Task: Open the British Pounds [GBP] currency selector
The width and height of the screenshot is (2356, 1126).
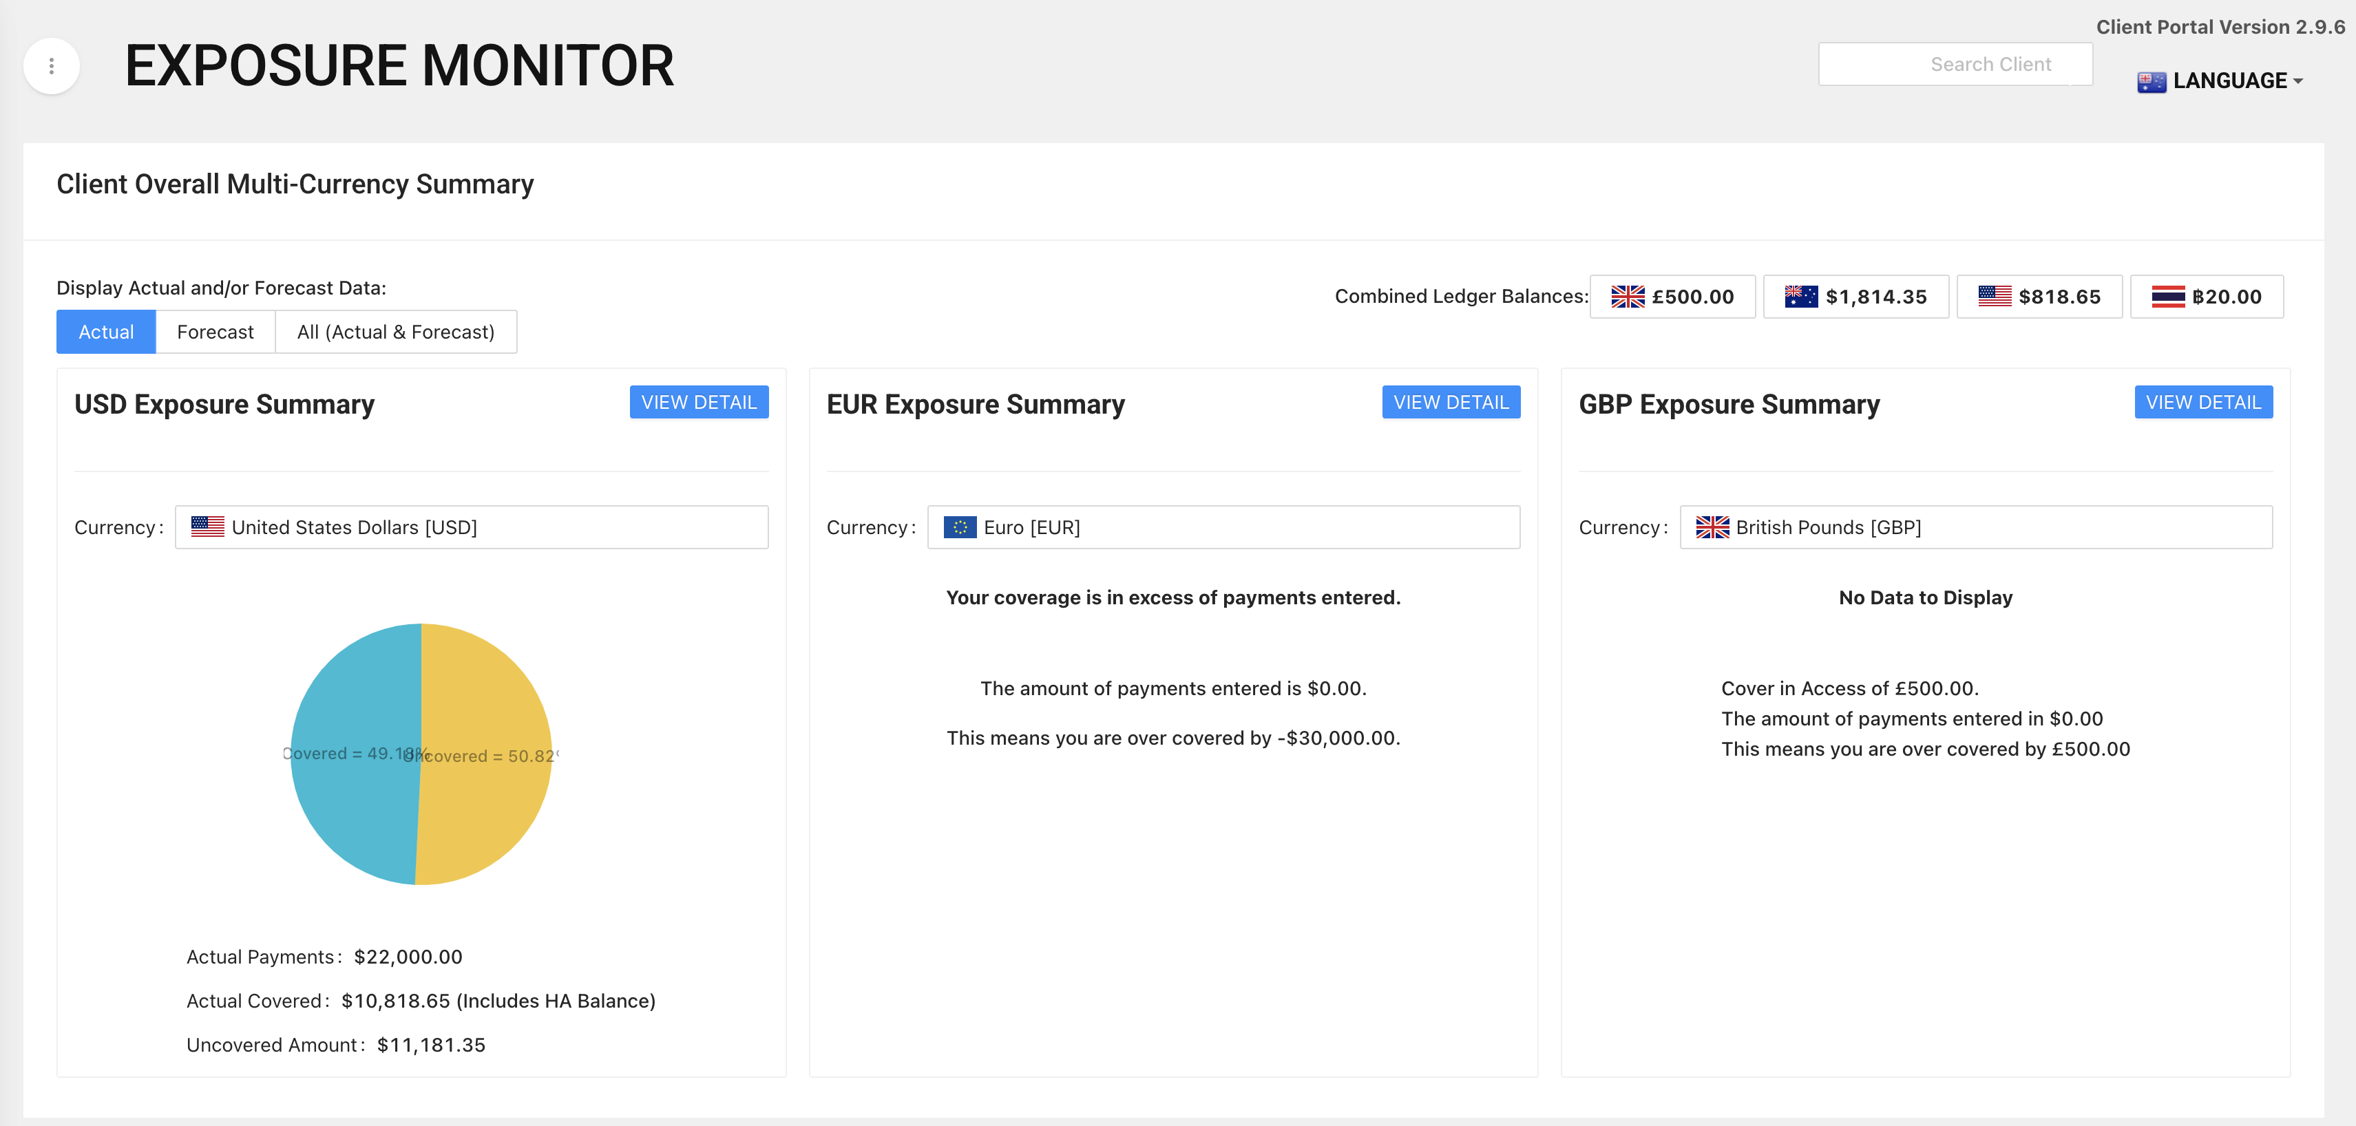Action: [1975, 527]
